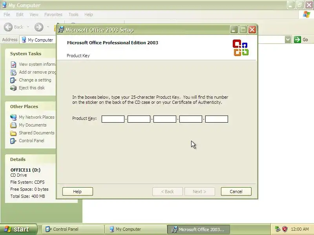
Task: Click the Forward arrow in My Computer toolbar
Action: click(x=39, y=27)
